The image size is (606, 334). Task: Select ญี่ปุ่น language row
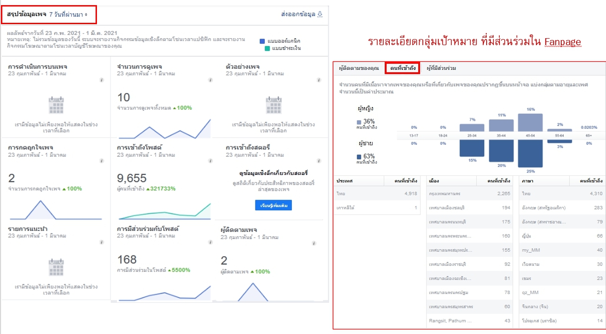pyautogui.click(x=563, y=236)
